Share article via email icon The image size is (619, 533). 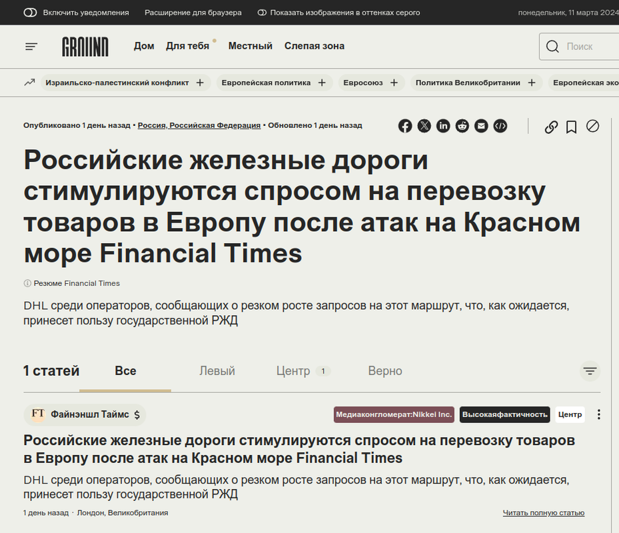[481, 127]
